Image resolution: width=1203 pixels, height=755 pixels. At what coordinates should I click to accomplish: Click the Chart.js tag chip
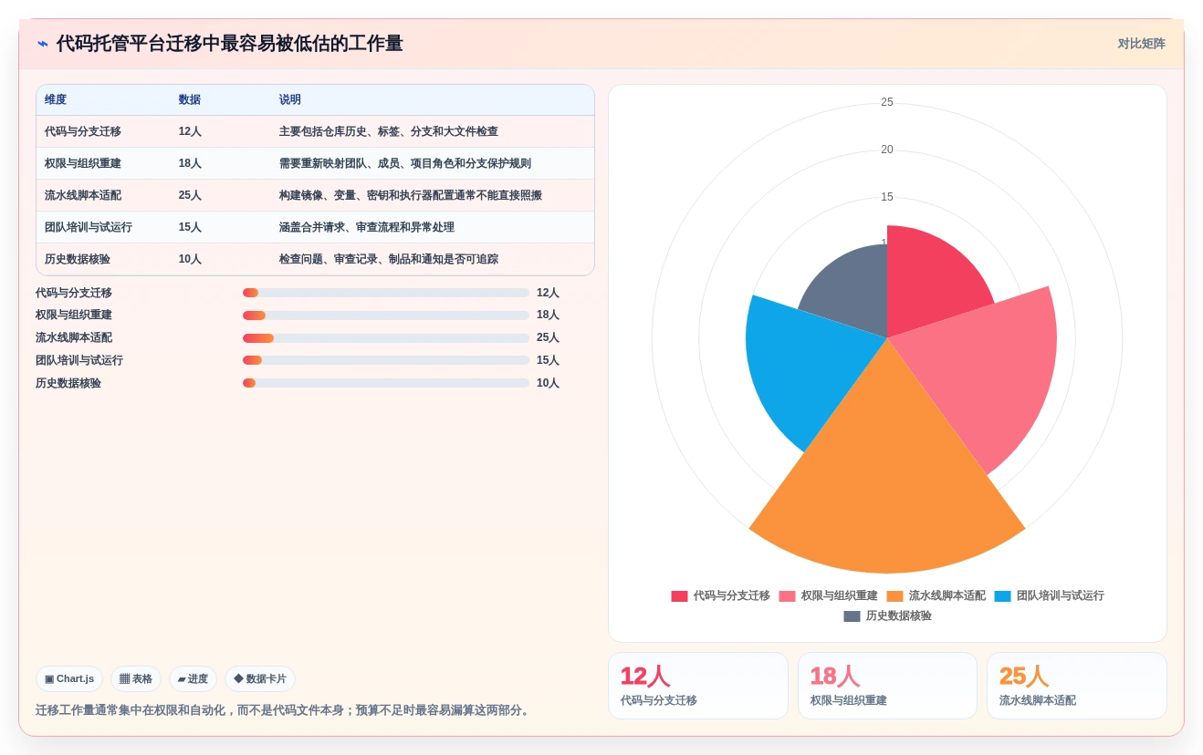[x=69, y=679]
